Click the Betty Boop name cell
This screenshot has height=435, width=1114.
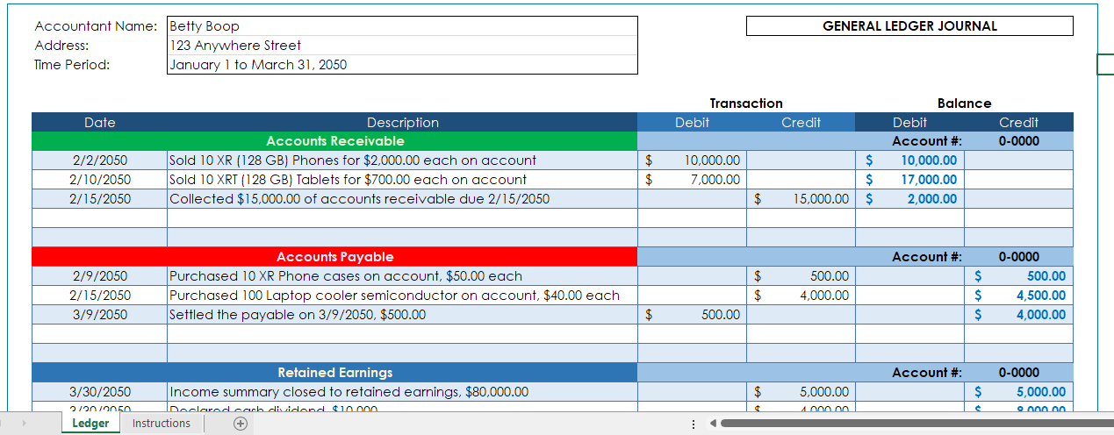tap(402, 26)
